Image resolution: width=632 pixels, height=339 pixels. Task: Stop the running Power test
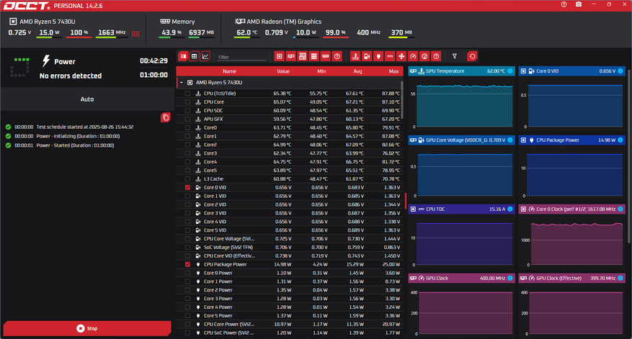pyautogui.click(x=87, y=328)
